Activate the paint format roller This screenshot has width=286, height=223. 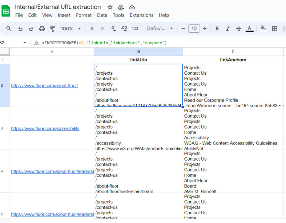(x=52, y=28)
